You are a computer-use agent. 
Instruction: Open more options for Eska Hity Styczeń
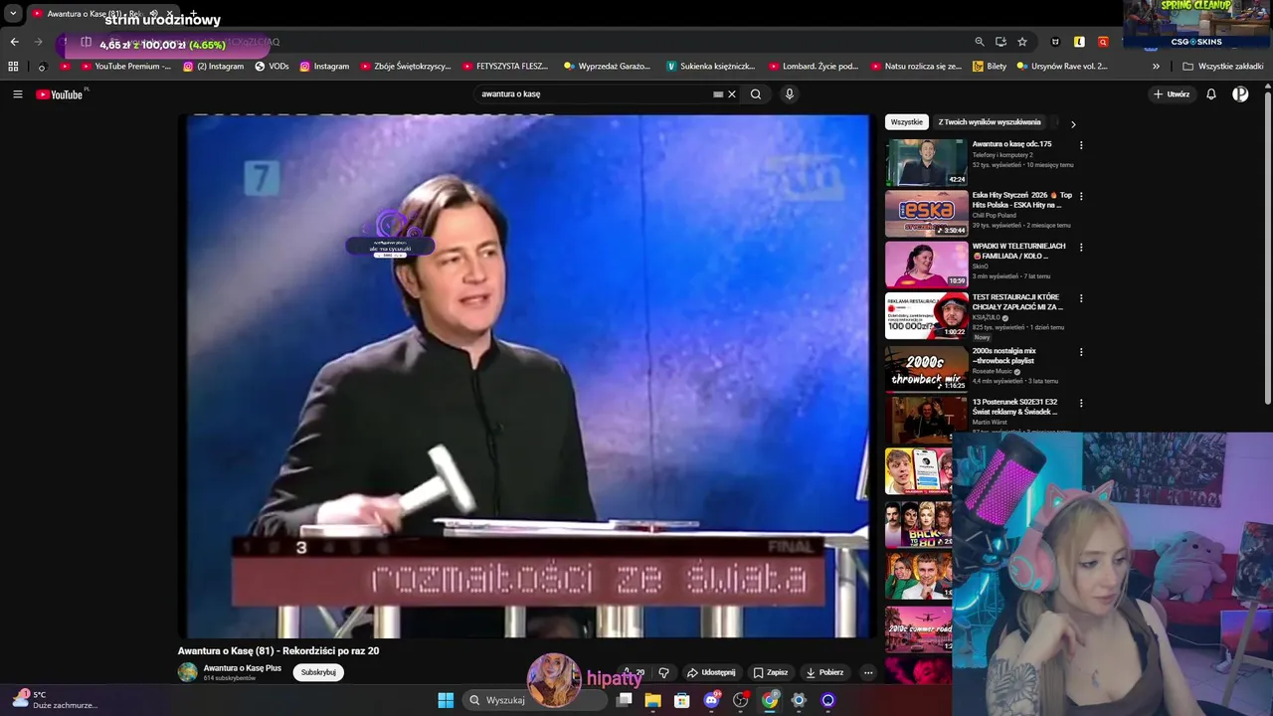1081,196
